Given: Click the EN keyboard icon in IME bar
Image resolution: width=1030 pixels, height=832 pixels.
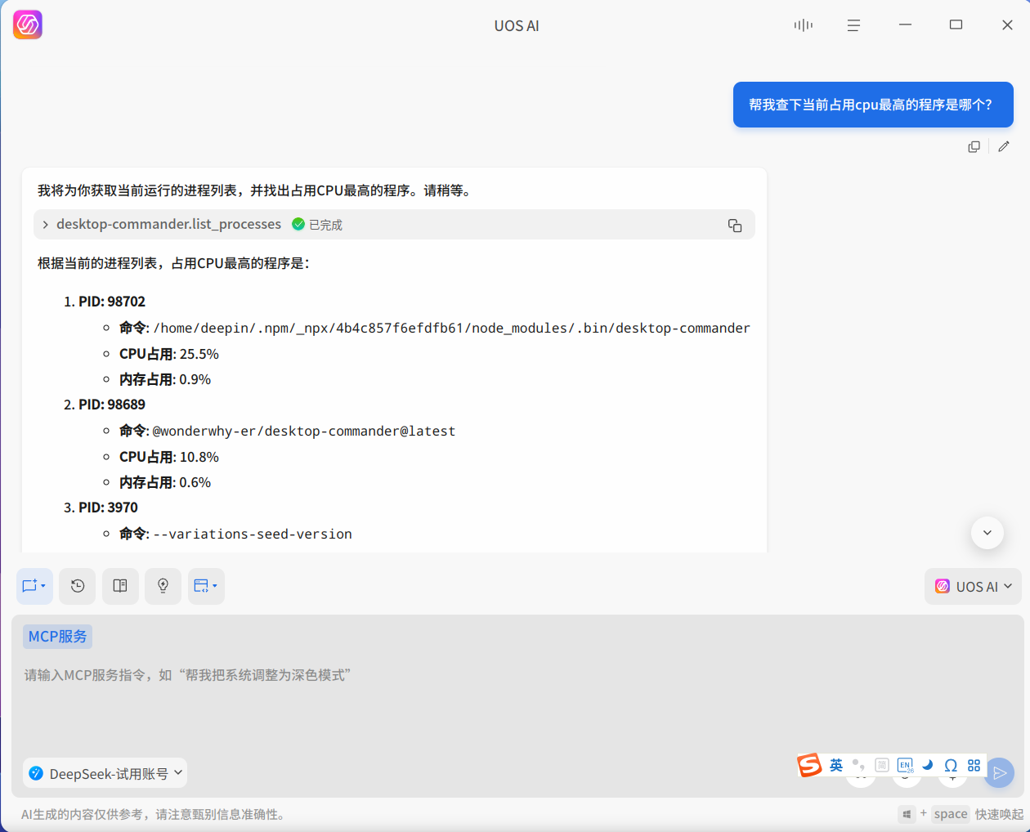Looking at the screenshot, I should coord(905,765).
